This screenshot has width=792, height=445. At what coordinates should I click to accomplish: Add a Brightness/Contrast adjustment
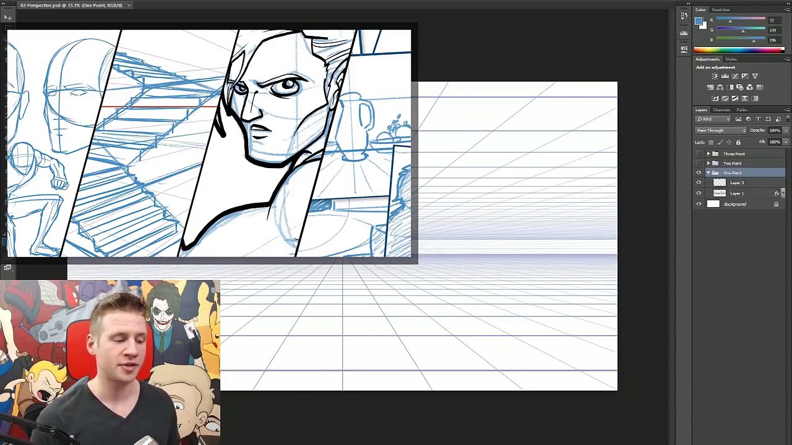coord(715,76)
